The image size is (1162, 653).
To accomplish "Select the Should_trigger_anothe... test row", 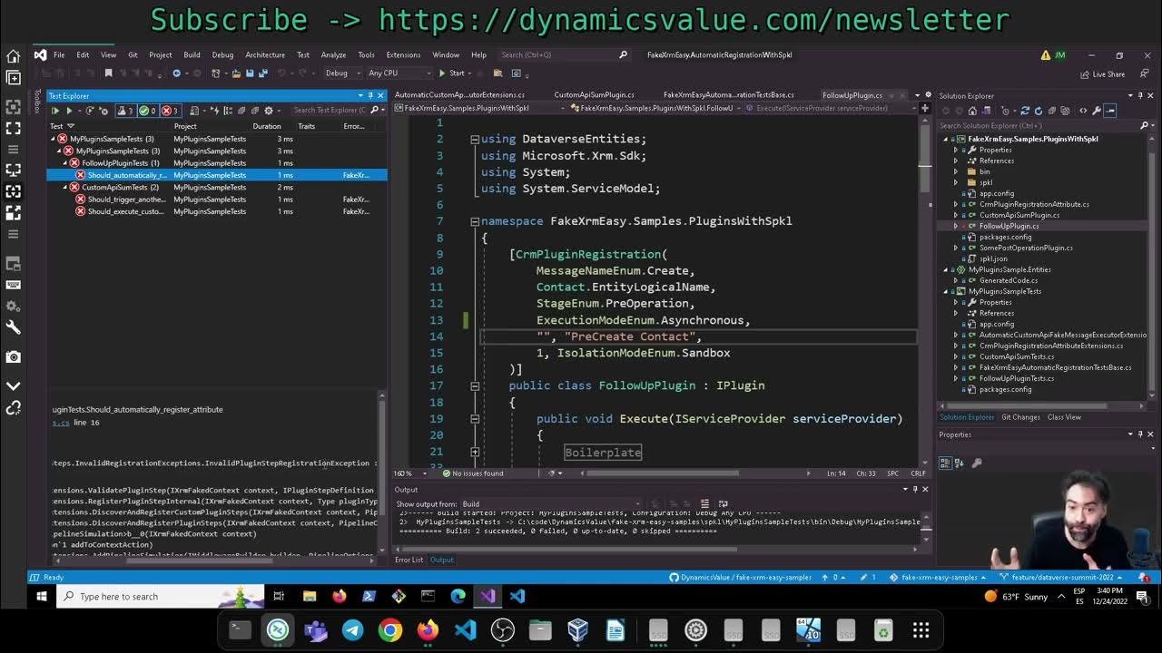I will 218,200.
